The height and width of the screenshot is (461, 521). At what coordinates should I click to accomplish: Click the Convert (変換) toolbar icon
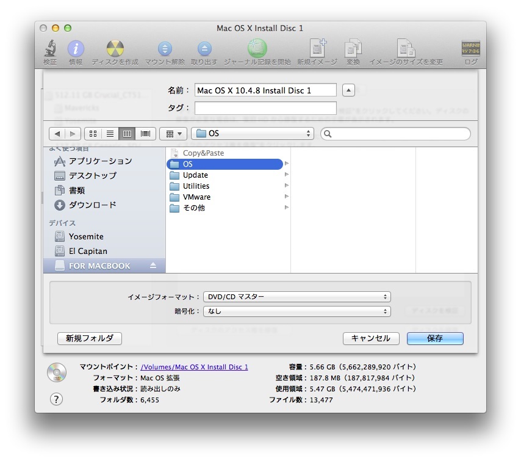[353, 49]
